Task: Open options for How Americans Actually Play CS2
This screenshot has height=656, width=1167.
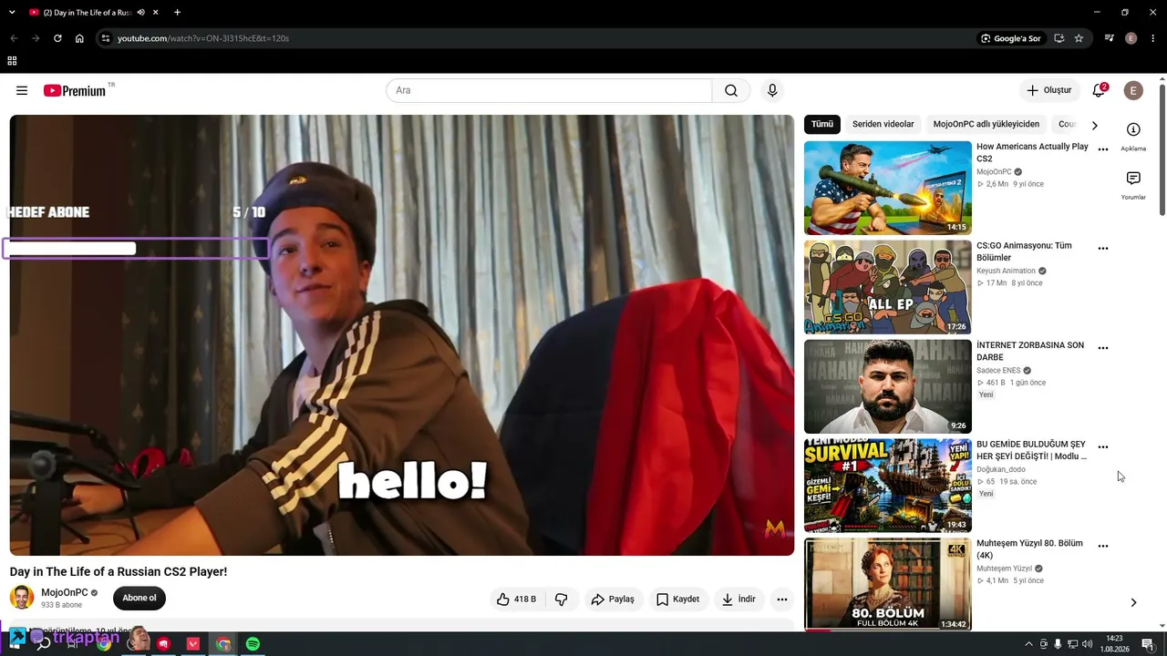Action: pyautogui.click(x=1103, y=149)
